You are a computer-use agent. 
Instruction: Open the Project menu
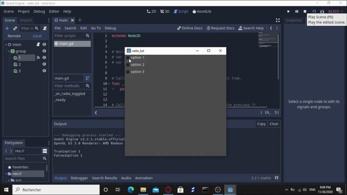pos(24,11)
